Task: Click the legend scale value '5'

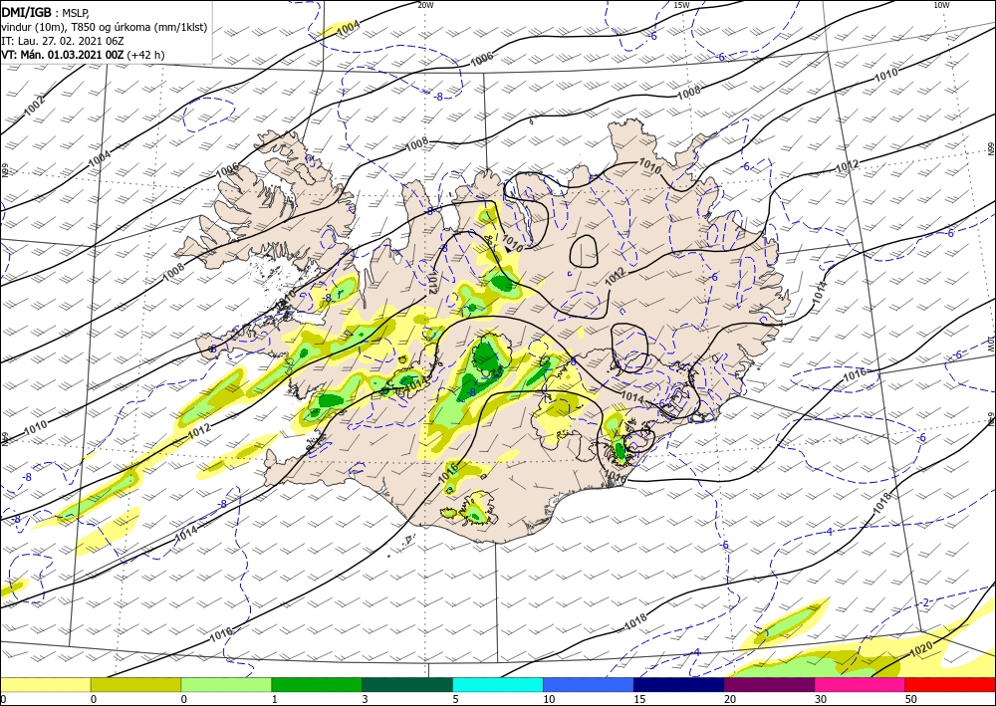Action: [455, 700]
